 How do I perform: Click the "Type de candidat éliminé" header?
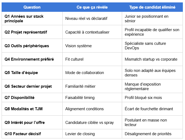(x=152, y=7)
